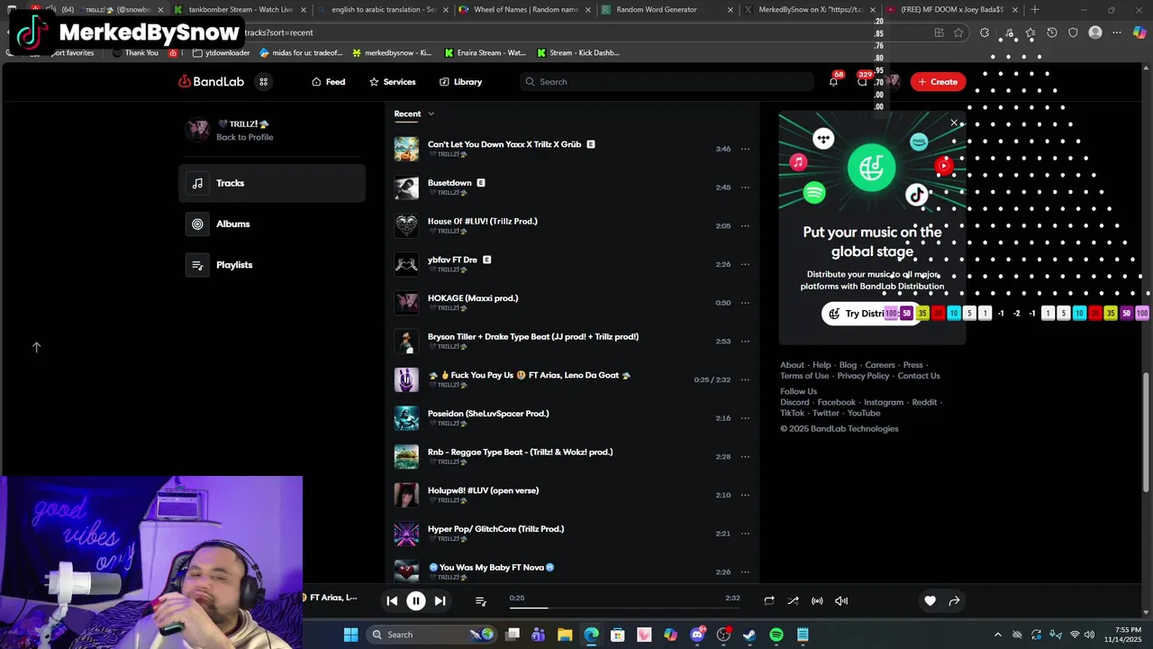This screenshot has height=649, width=1153.
Task: Click the Rnb - Reggae Type Beat title
Action: (520, 452)
